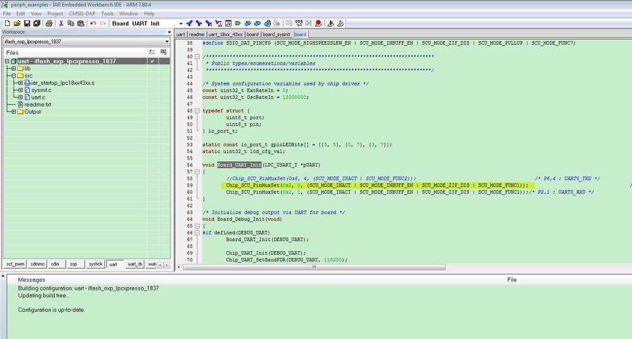
Task: Move workspace tabs left with arrow
Action: 160,265
